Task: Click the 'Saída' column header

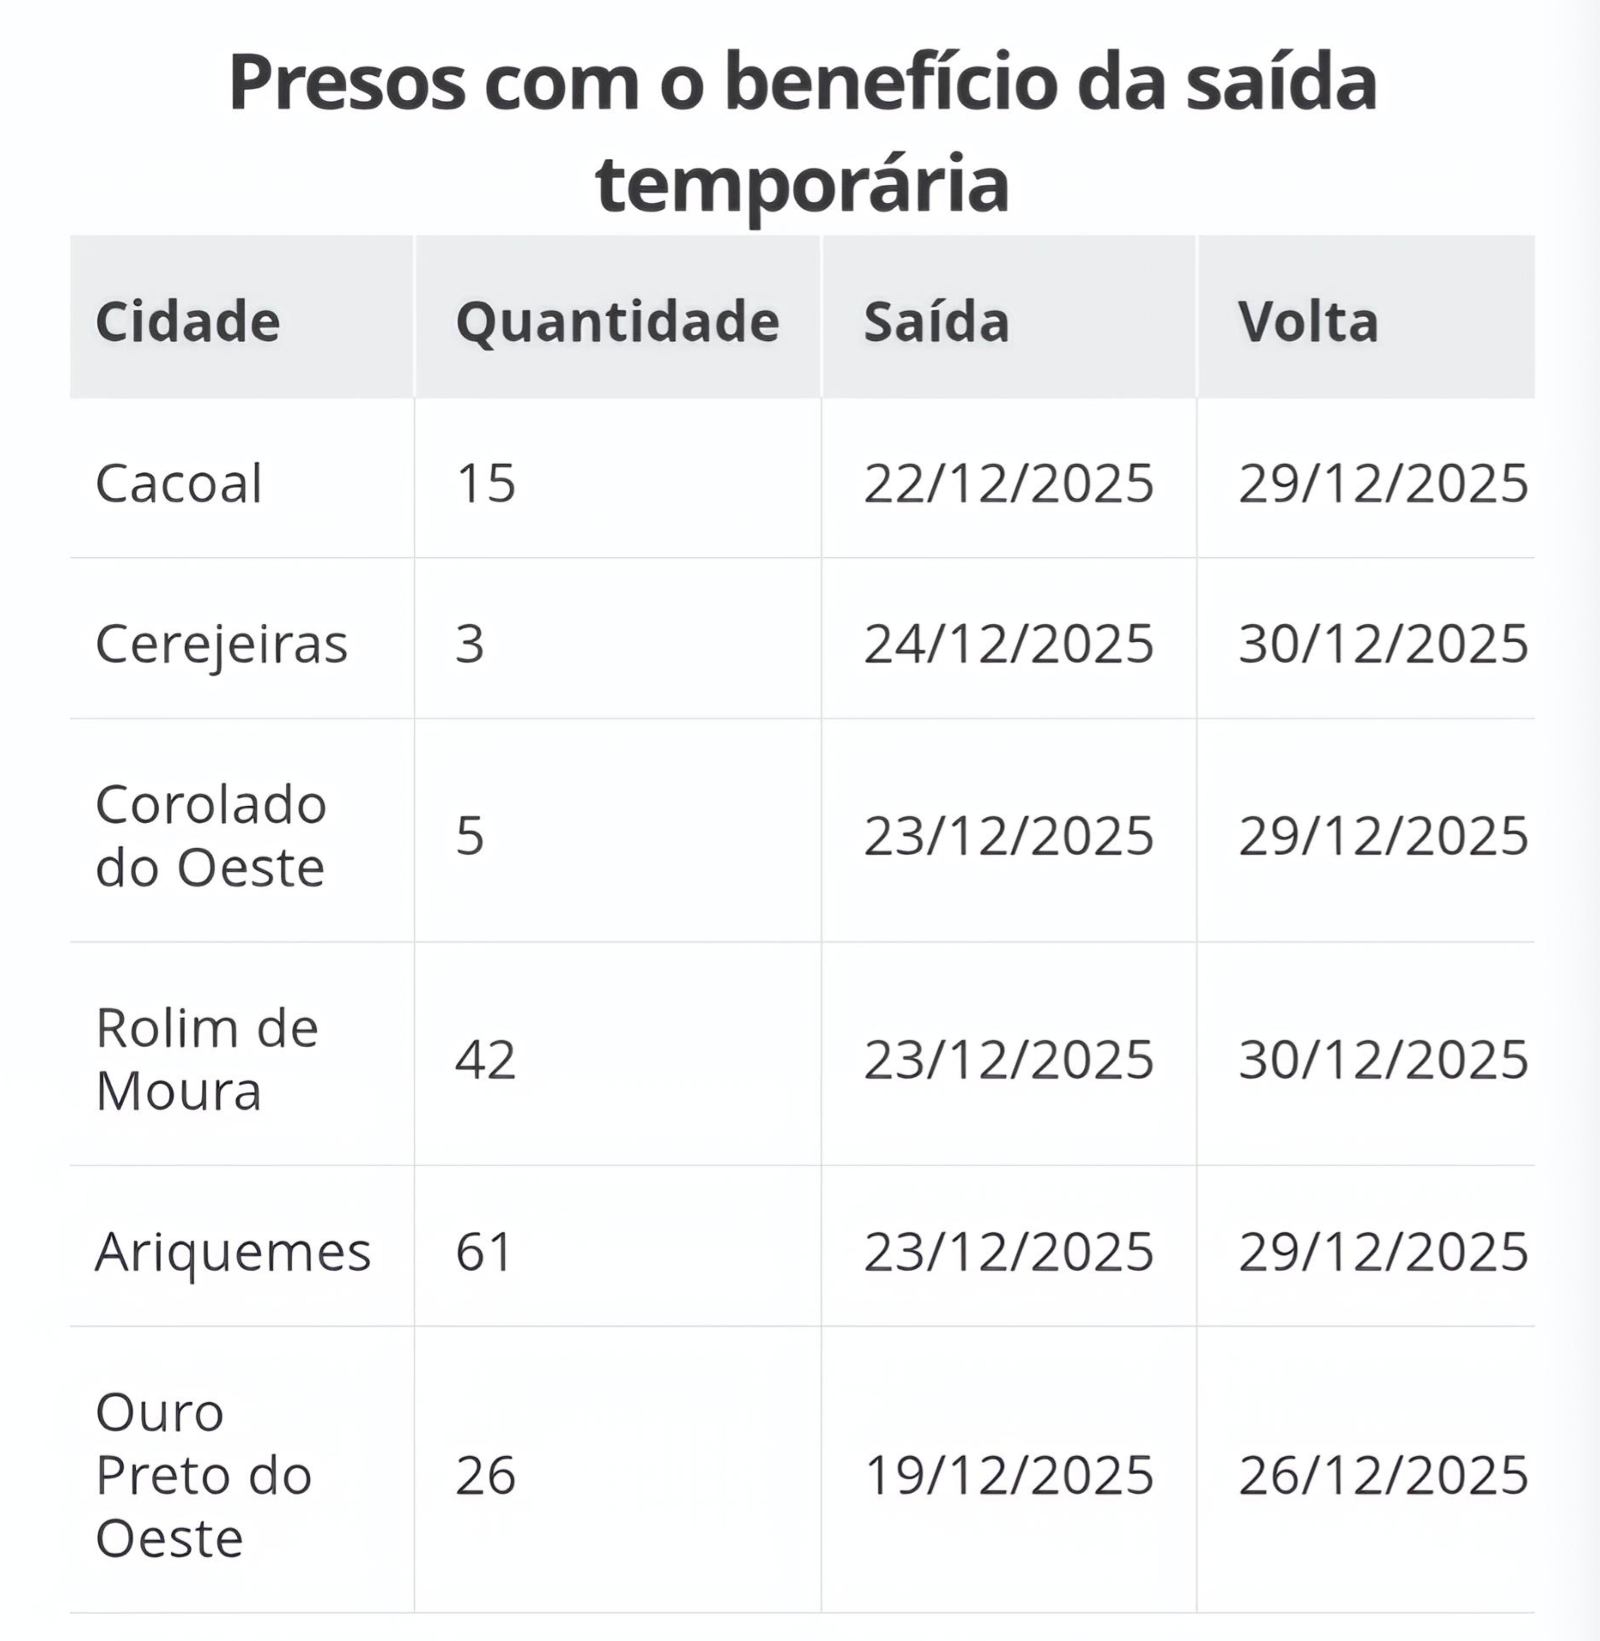Action: tap(936, 321)
